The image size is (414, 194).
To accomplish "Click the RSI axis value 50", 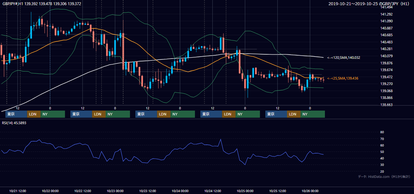I will tap(382, 152).
